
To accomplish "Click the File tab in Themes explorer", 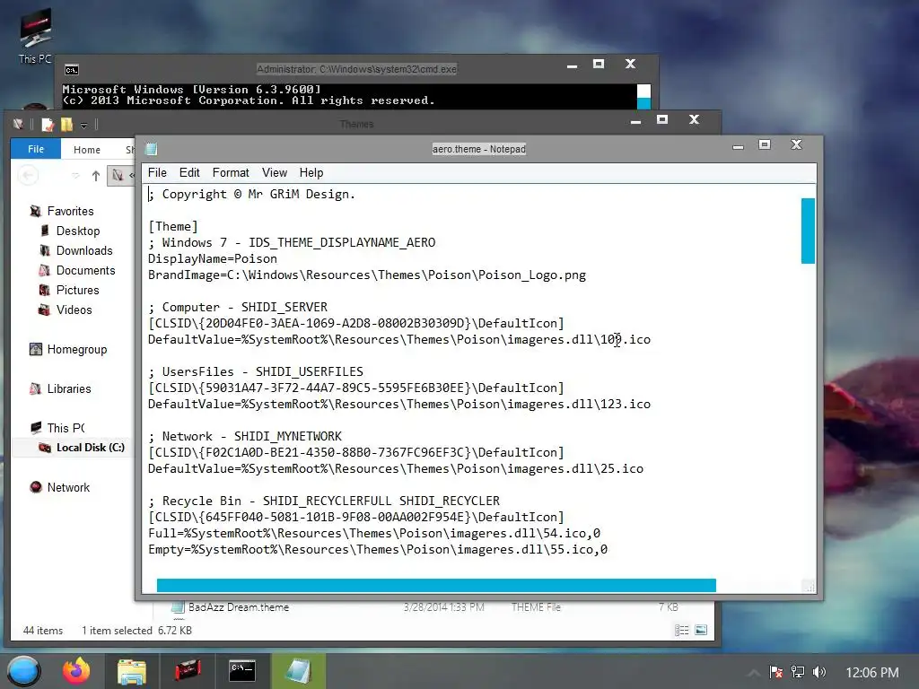I will [36, 150].
